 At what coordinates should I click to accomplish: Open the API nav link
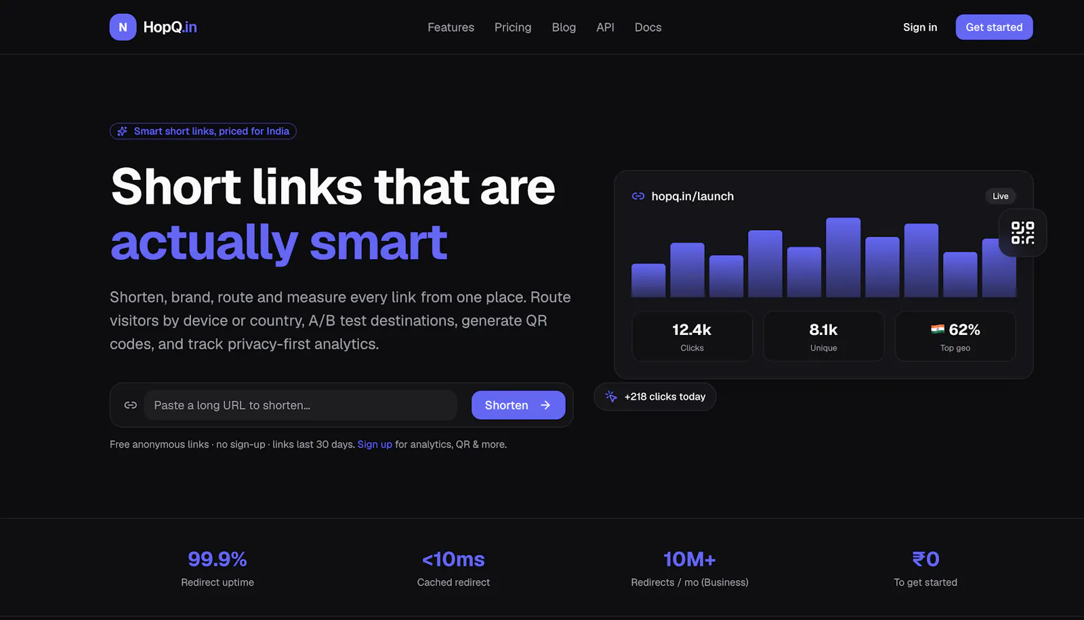pyautogui.click(x=605, y=27)
